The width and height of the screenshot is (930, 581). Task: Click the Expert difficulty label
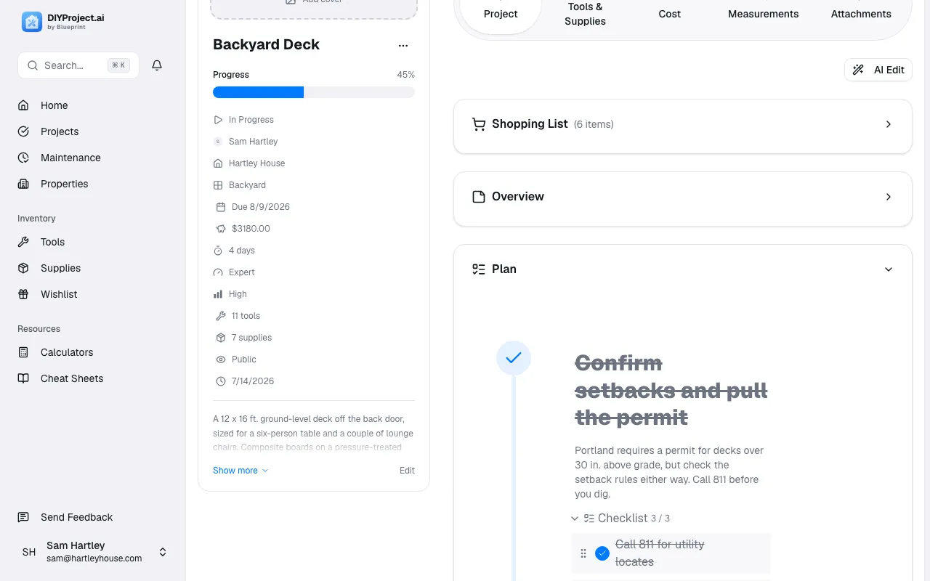pos(242,272)
